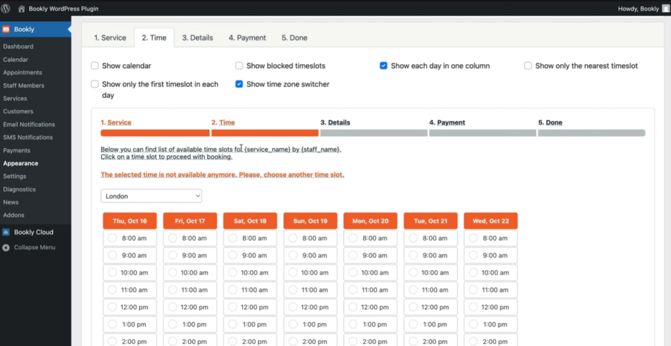Click the Bookly menu calendar icon
The width and height of the screenshot is (671, 346).
coord(6,29)
